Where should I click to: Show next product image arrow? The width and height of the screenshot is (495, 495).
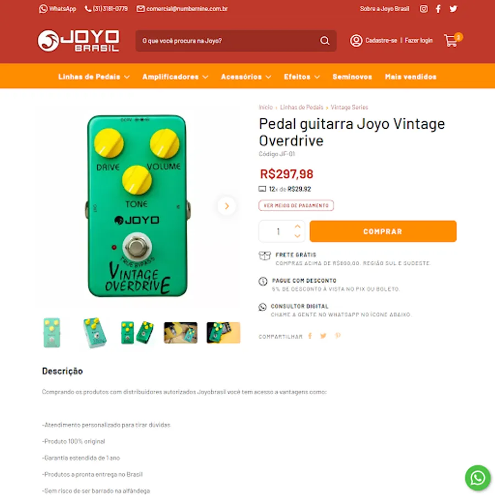pyautogui.click(x=227, y=206)
